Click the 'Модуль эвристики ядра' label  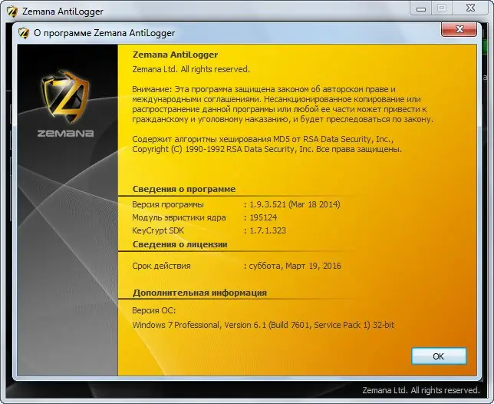[179, 217]
